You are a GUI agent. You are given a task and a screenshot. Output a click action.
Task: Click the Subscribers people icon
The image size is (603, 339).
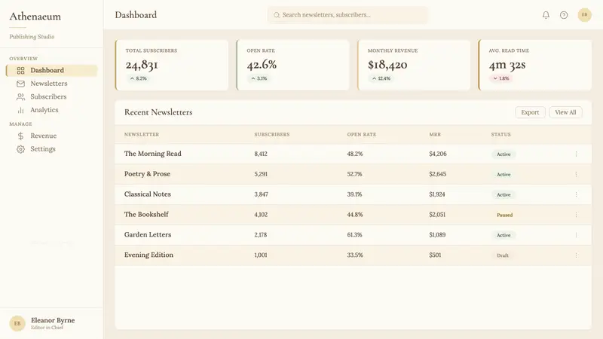21,97
